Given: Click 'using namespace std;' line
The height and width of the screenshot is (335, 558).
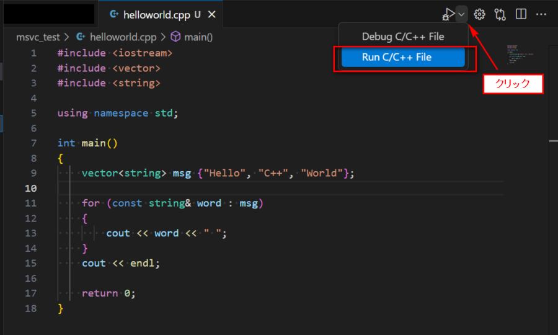Looking at the screenshot, I should [x=118, y=113].
